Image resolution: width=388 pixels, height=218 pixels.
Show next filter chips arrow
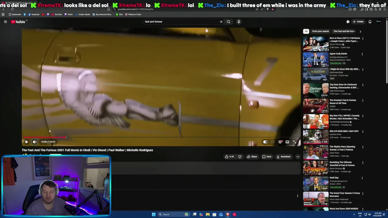point(360,31)
